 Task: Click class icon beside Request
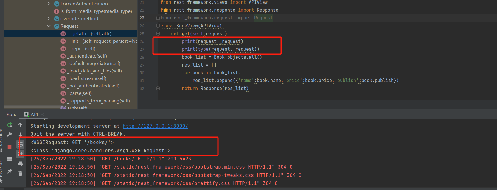click(x=57, y=26)
